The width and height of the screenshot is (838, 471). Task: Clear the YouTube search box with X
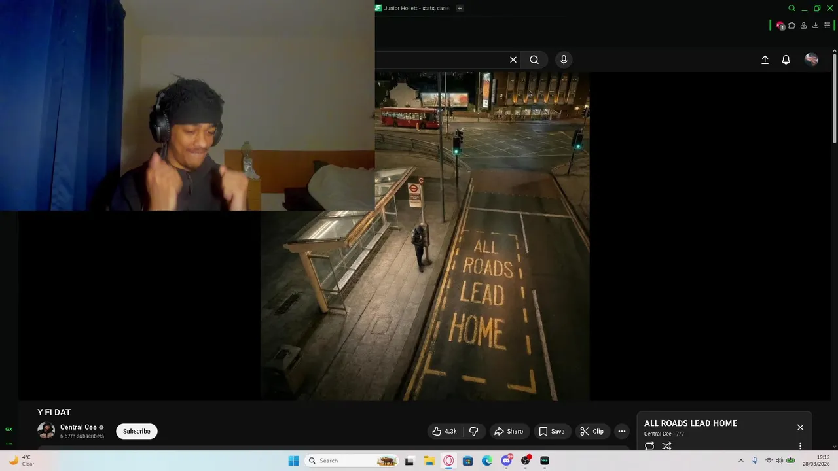click(513, 60)
